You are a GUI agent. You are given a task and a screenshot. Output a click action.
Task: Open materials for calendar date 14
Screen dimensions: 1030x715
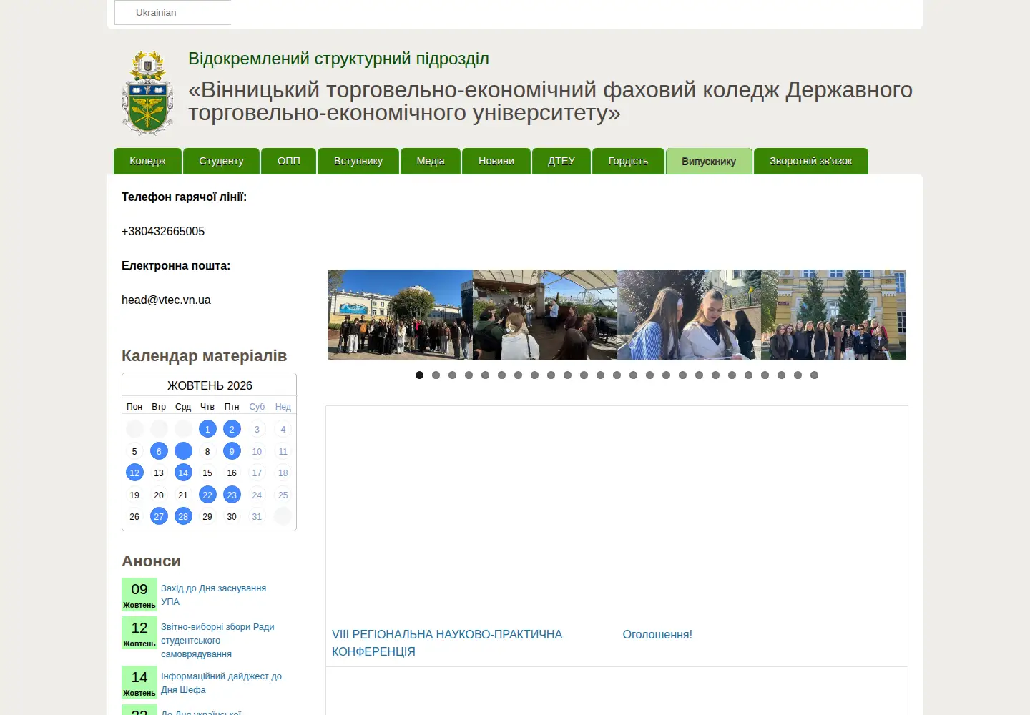183,473
